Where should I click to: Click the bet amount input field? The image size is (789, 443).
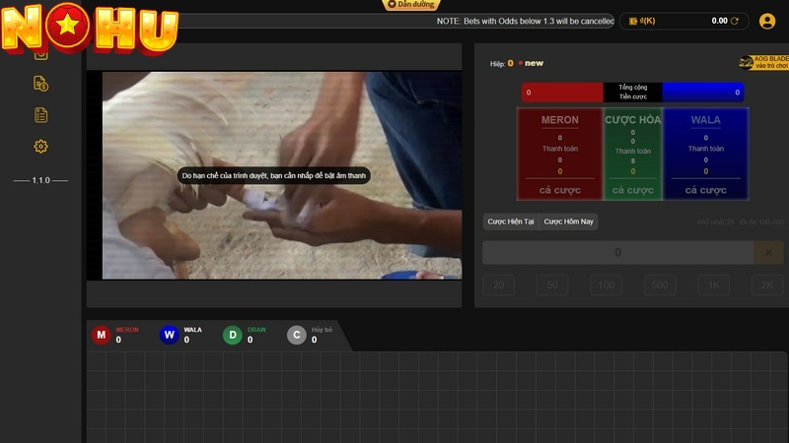click(618, 253)
